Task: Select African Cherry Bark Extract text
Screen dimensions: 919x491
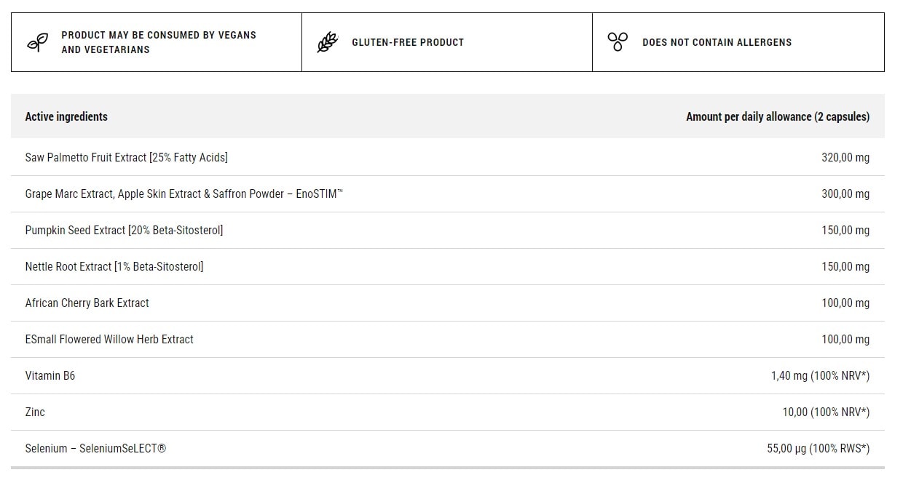Action: [x=87, y=303]
